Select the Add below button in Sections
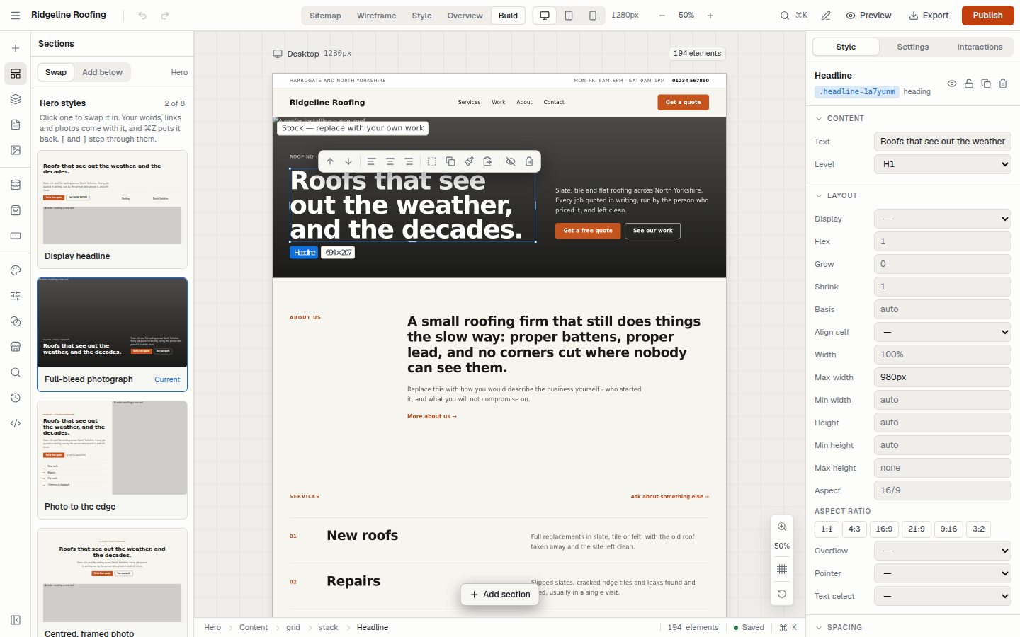The image size is (1020, 637). click(102, 72)
